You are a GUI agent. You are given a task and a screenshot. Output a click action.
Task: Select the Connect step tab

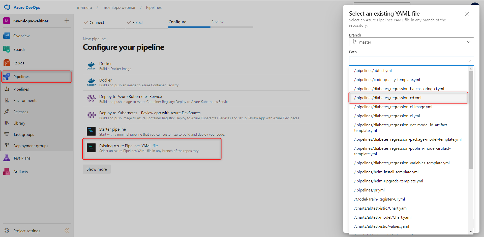coord(104,22)
